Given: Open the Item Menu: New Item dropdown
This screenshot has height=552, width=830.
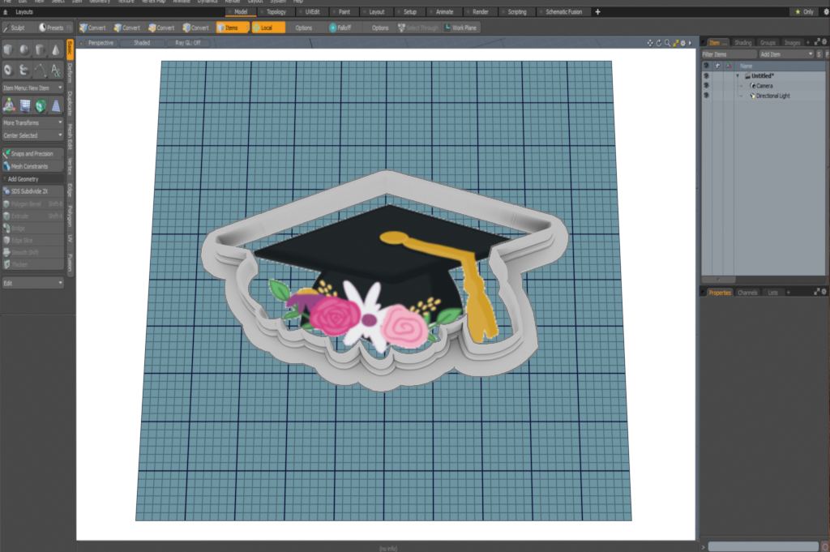Looking at the screenshot, I should pyautogui.click(x=32, y=88).
